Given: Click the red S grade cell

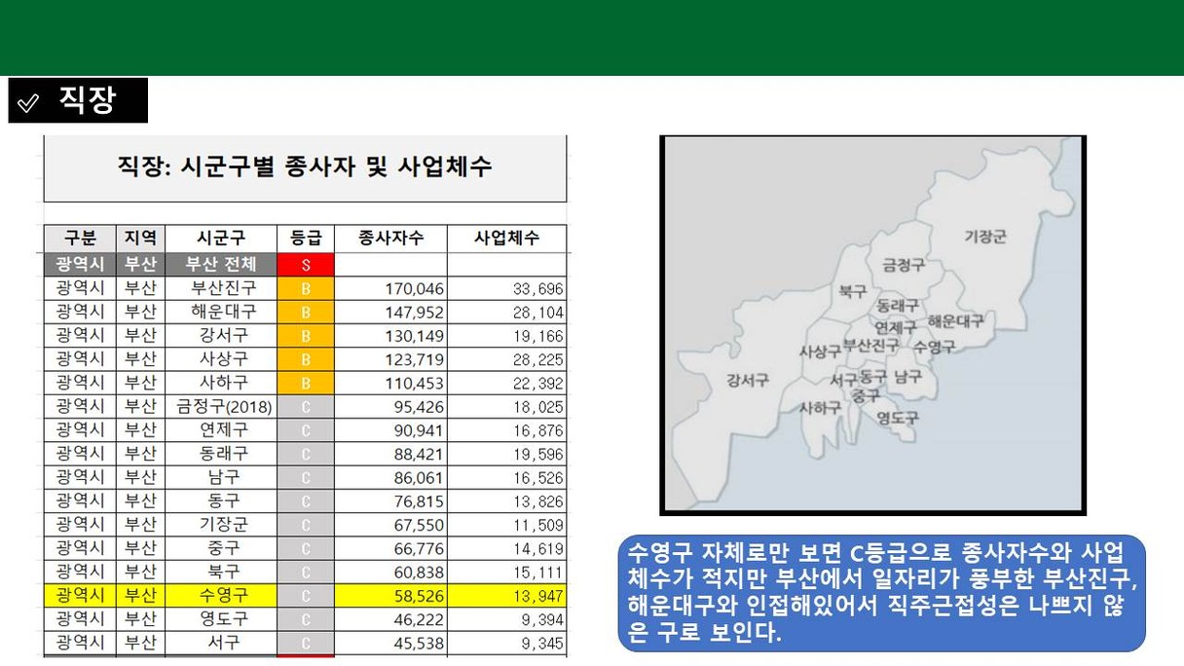Looking at the screenshot, I should coord(306,264).
